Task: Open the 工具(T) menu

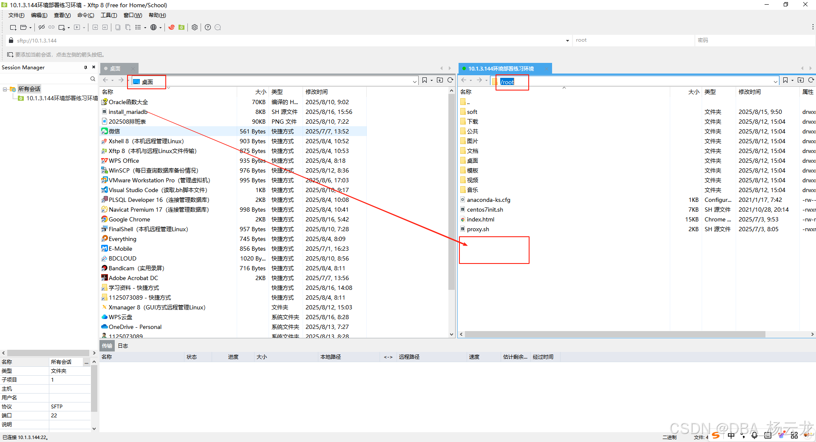Action: click(109, 15)
